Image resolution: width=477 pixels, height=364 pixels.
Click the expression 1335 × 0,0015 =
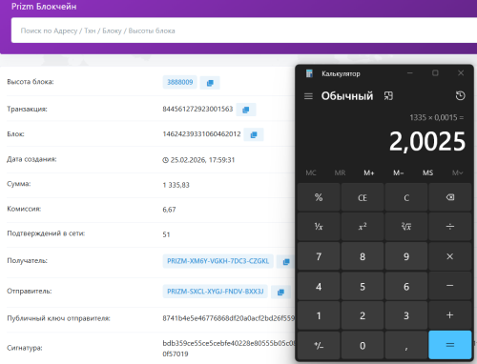(x=436, y=117)
